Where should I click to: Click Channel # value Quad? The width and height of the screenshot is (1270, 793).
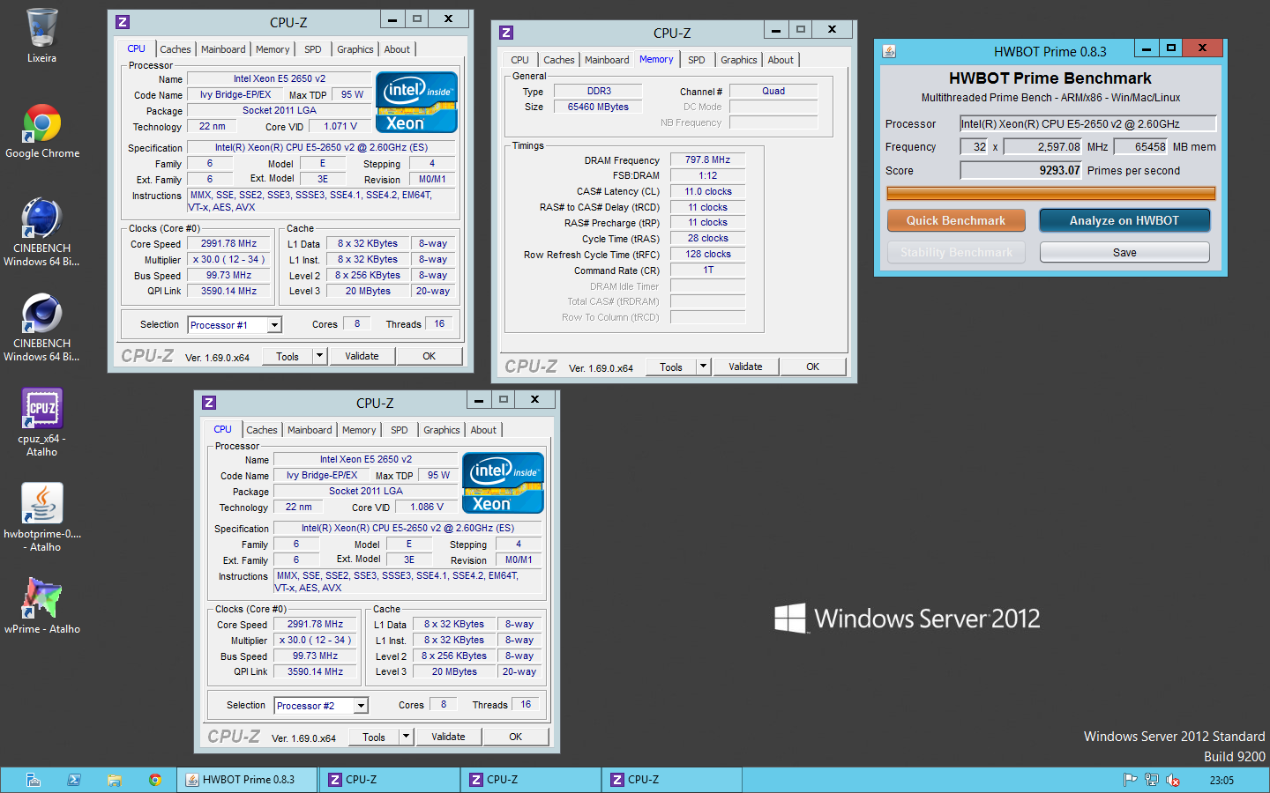[773, 91]
